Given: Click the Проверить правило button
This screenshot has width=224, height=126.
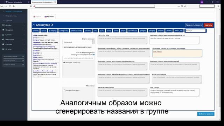Looking at the screenshot, I should 194,25.
